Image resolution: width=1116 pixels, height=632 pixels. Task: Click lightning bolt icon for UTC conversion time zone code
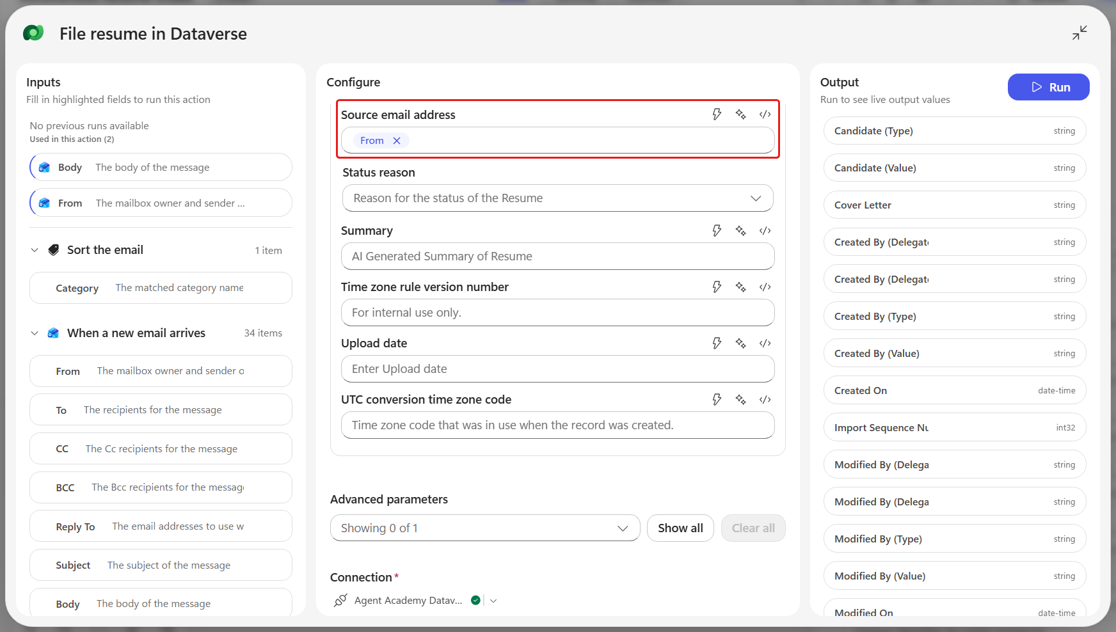[717, 400]
